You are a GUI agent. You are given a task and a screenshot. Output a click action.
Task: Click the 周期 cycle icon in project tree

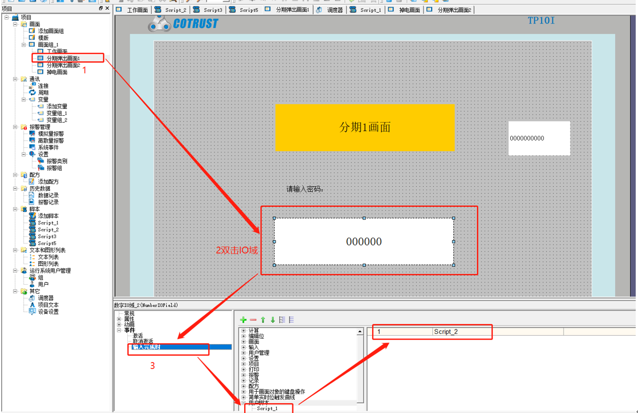(32, 93)
